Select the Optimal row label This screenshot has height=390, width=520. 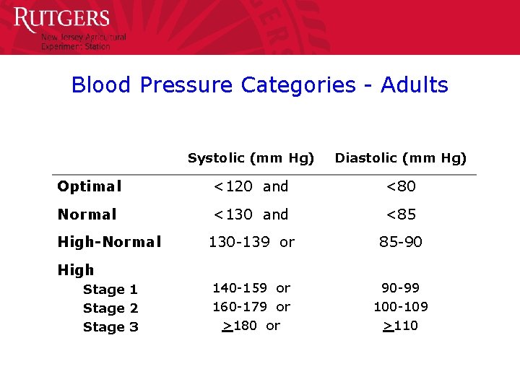click(90, 186)
